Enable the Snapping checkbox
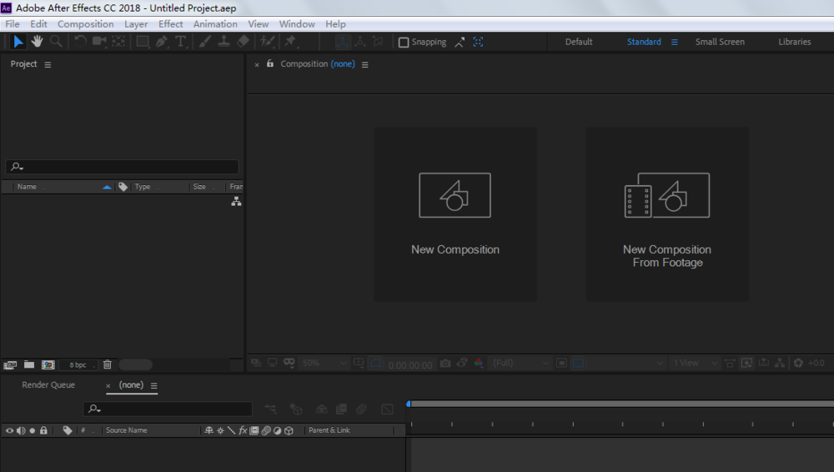This screenshot has width=834, height=472. tap(404, 42)
